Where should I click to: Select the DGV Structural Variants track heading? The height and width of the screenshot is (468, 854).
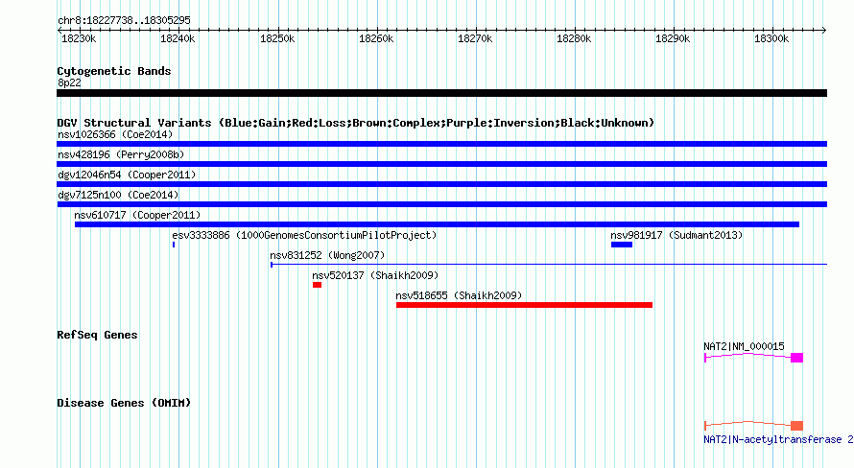[356, 123]
